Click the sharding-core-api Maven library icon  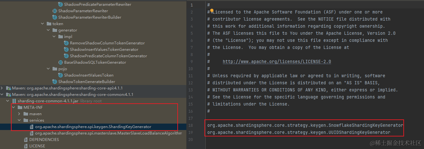[x=8, y=88]
